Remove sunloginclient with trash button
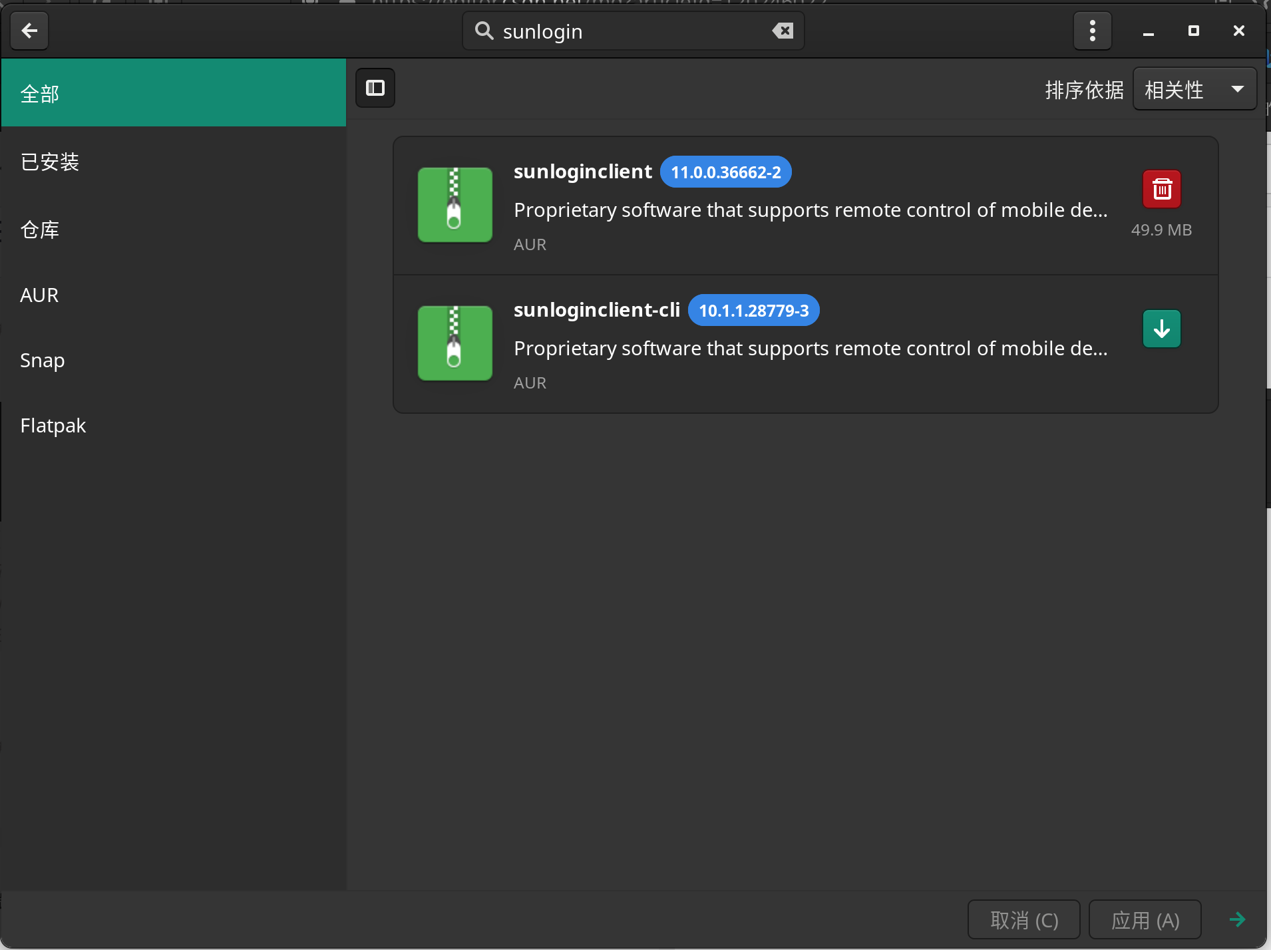The width and height of the screenshot is (1271, 950). [x=1162, y=190]
